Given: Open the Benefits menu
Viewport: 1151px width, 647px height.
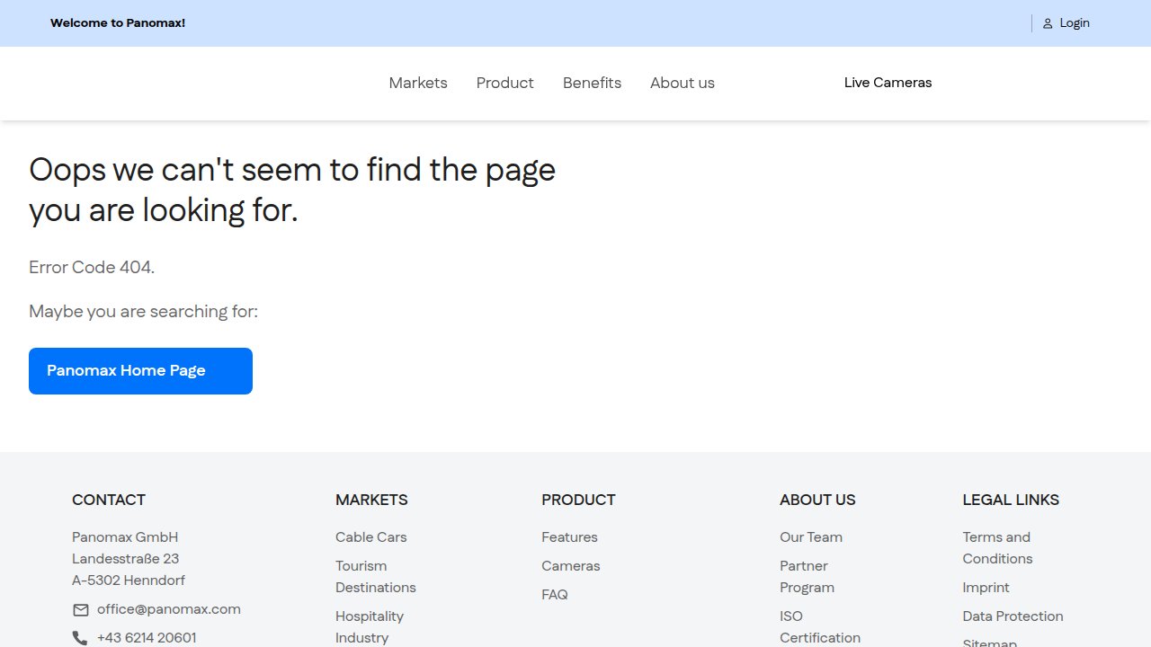Looking at the screenshot, I should click(592, 83).
